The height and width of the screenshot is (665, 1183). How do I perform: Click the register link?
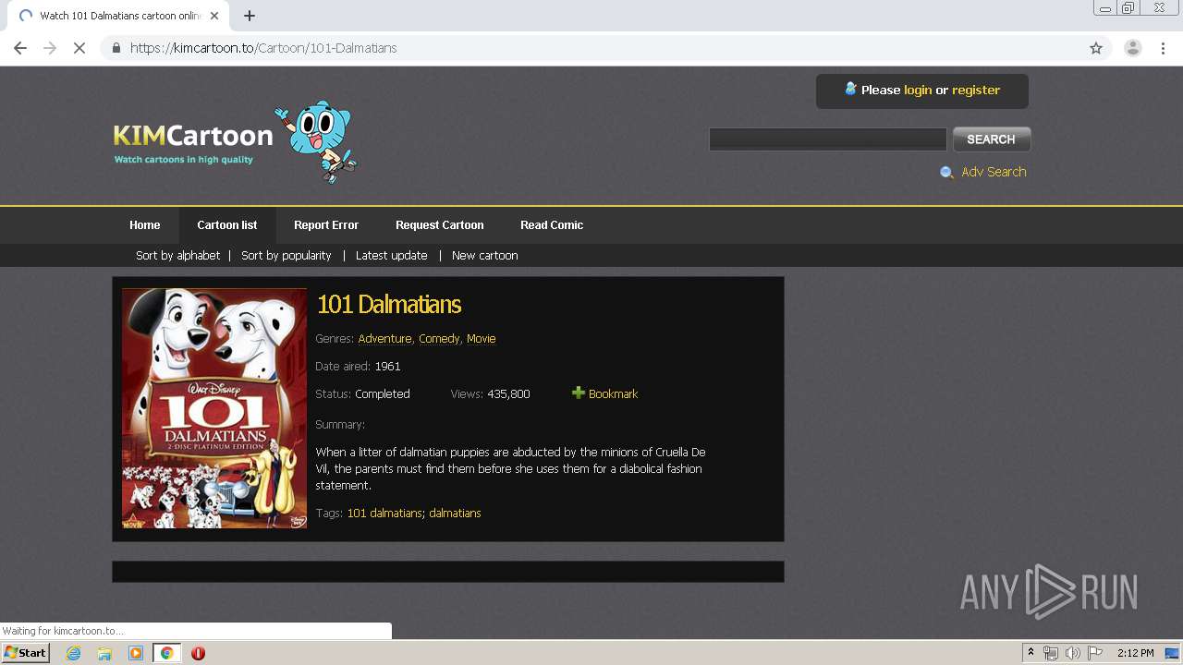click(976, 91)
